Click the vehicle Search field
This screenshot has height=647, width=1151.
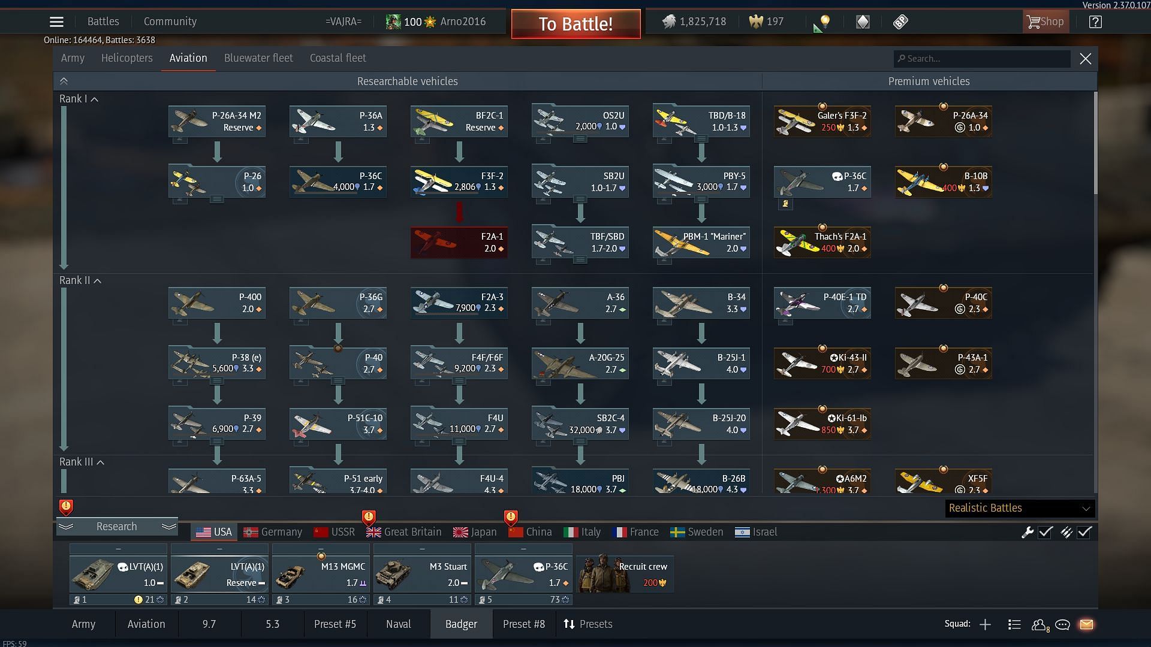[x=982, y=59]
